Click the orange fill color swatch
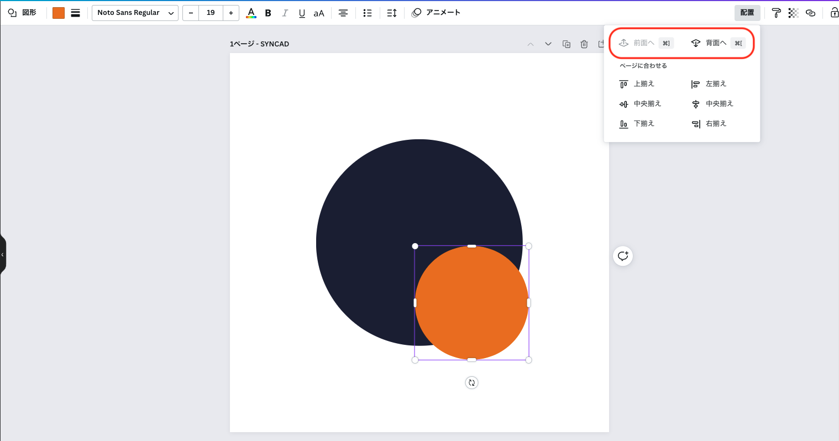This screenshot has width=839, height=441. [58, 12]
